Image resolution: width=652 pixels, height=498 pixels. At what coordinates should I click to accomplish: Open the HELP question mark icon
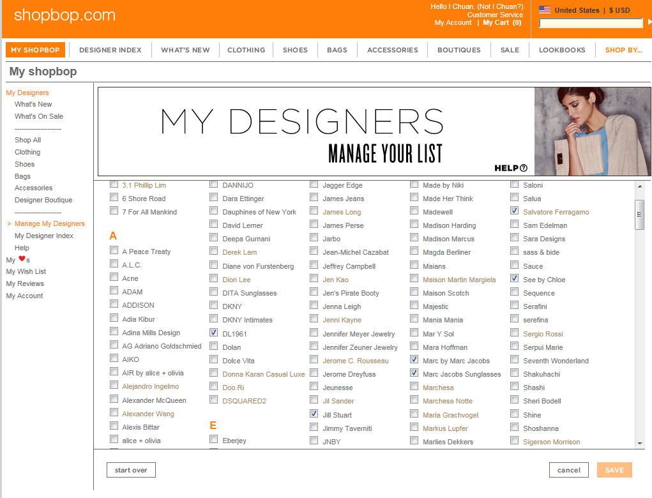pos(524,168)
